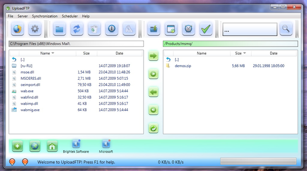The height and width of the screenshot is (171, 307).
Task: Click the green right arrow upload button
Action: pos(153,56)
